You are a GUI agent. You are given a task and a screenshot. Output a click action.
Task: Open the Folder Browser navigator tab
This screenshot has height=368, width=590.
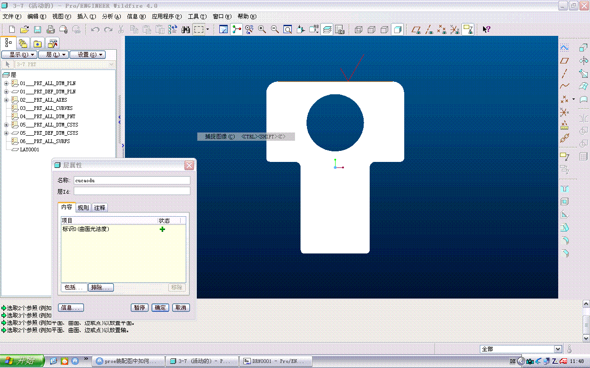coord(23,44)
